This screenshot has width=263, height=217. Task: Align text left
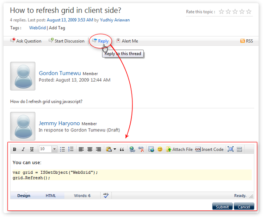[81, 149]
